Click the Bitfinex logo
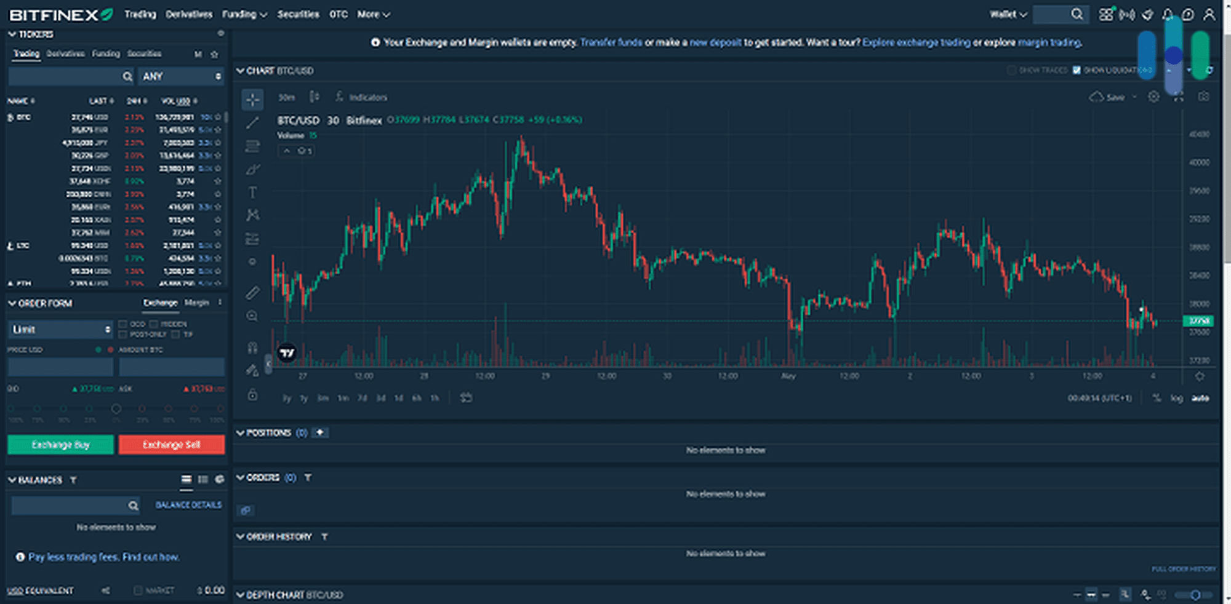Image resolution: width=1231 pixels, height=604 pixels. (61, 14)
